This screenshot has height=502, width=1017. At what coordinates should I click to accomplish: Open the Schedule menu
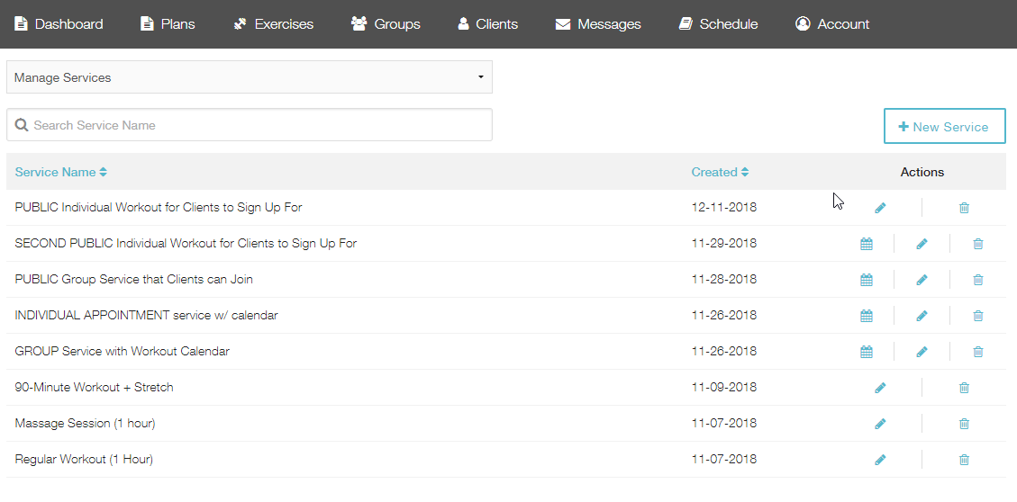718,24
